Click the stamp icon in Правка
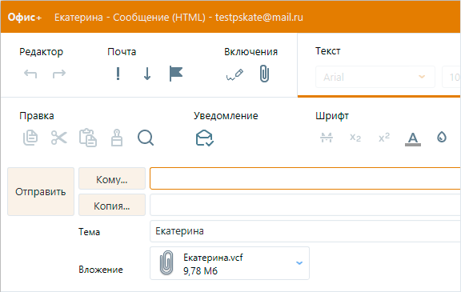Image resolution: width=461 pixels, height=292 pixels. (x=117, y=138)
